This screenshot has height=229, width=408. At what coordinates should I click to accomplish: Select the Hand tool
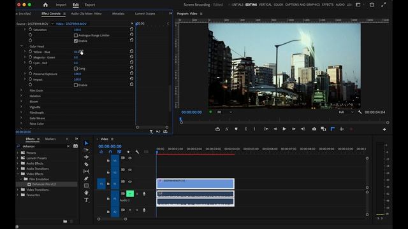coord(87,192)
